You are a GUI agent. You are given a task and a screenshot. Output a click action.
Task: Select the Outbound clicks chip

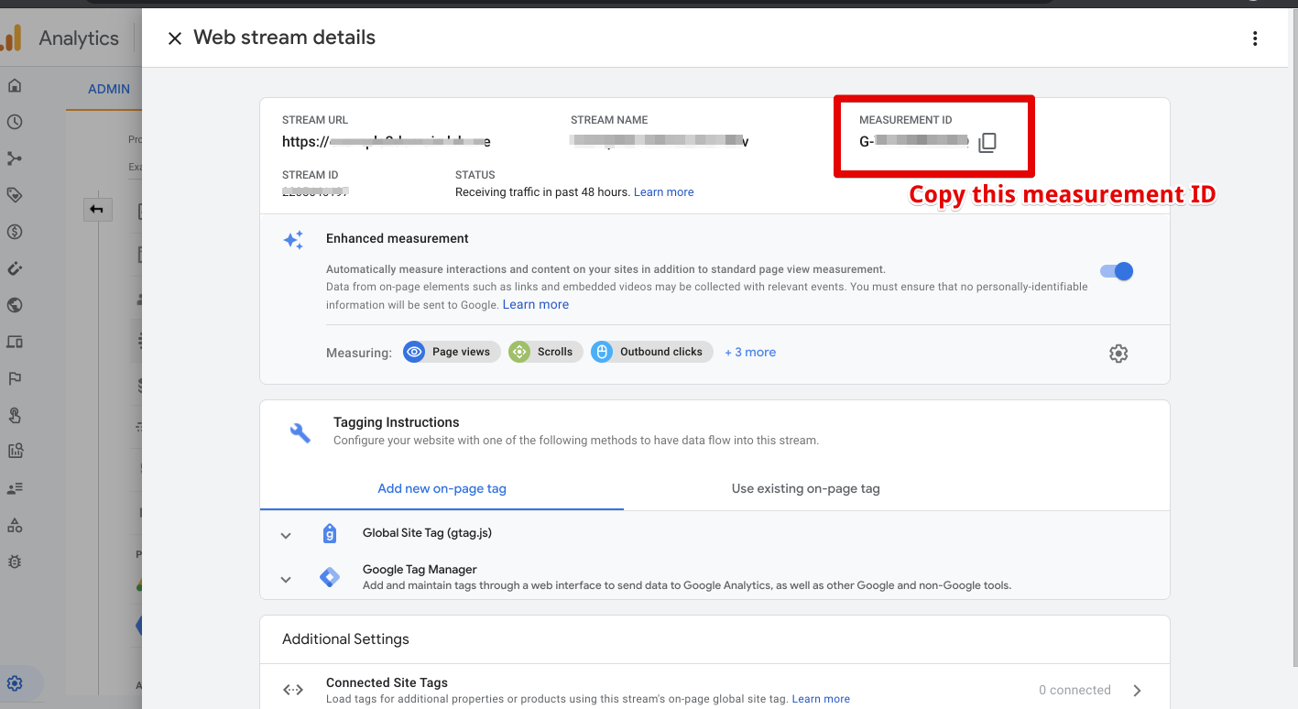(x=651, y=352)
